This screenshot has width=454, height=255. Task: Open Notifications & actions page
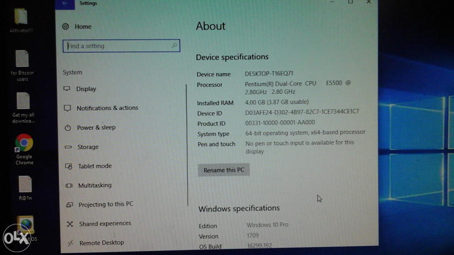coord(107,108)
